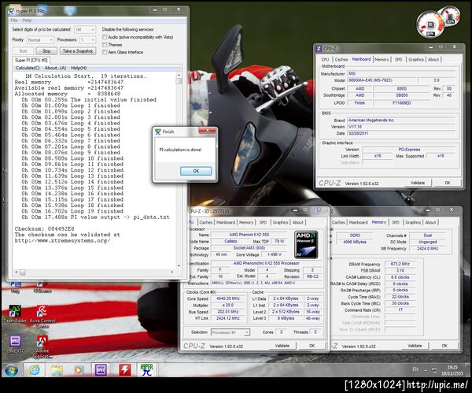Viewport: 472px width, 393px height.
Task: Click the AMD Phenom II logo image
Action: (x=306, y=244)
